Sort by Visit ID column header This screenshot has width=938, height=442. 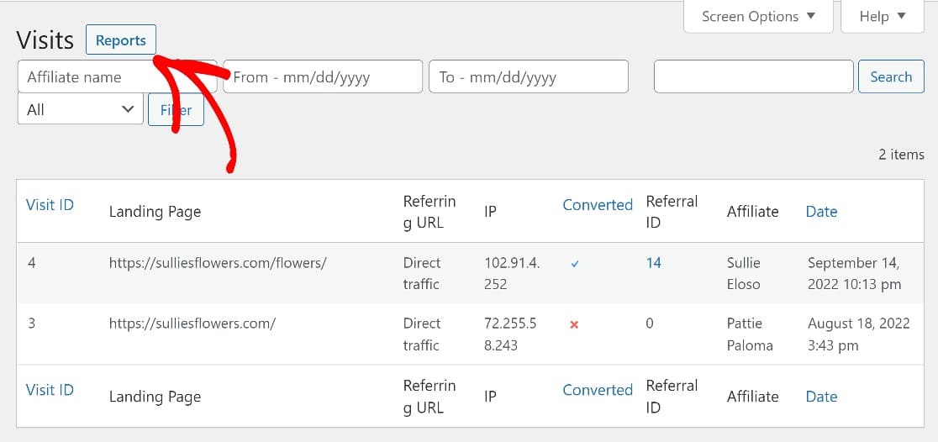click(50, 205)
